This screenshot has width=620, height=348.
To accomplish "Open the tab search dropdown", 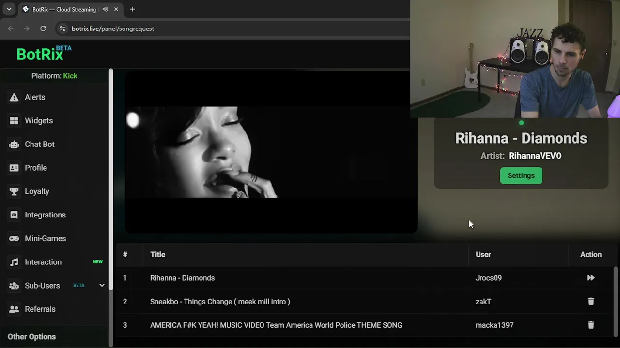I will (9, 9).
